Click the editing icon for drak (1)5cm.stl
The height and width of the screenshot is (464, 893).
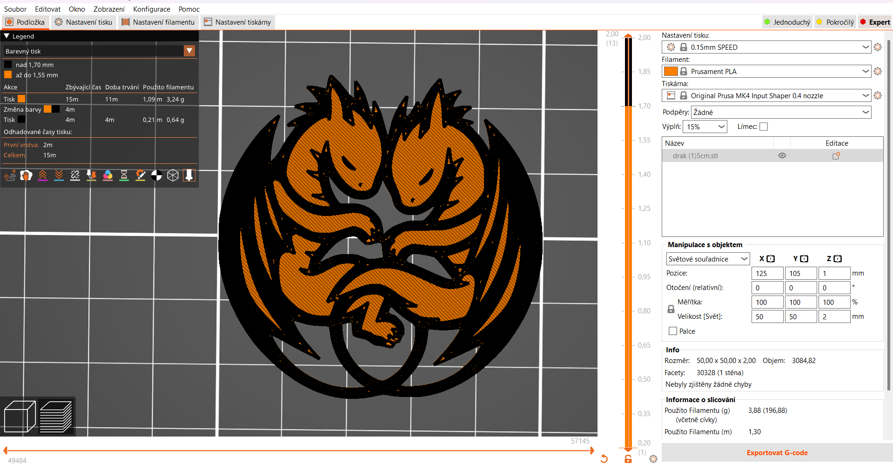click(x=836, y=156)
